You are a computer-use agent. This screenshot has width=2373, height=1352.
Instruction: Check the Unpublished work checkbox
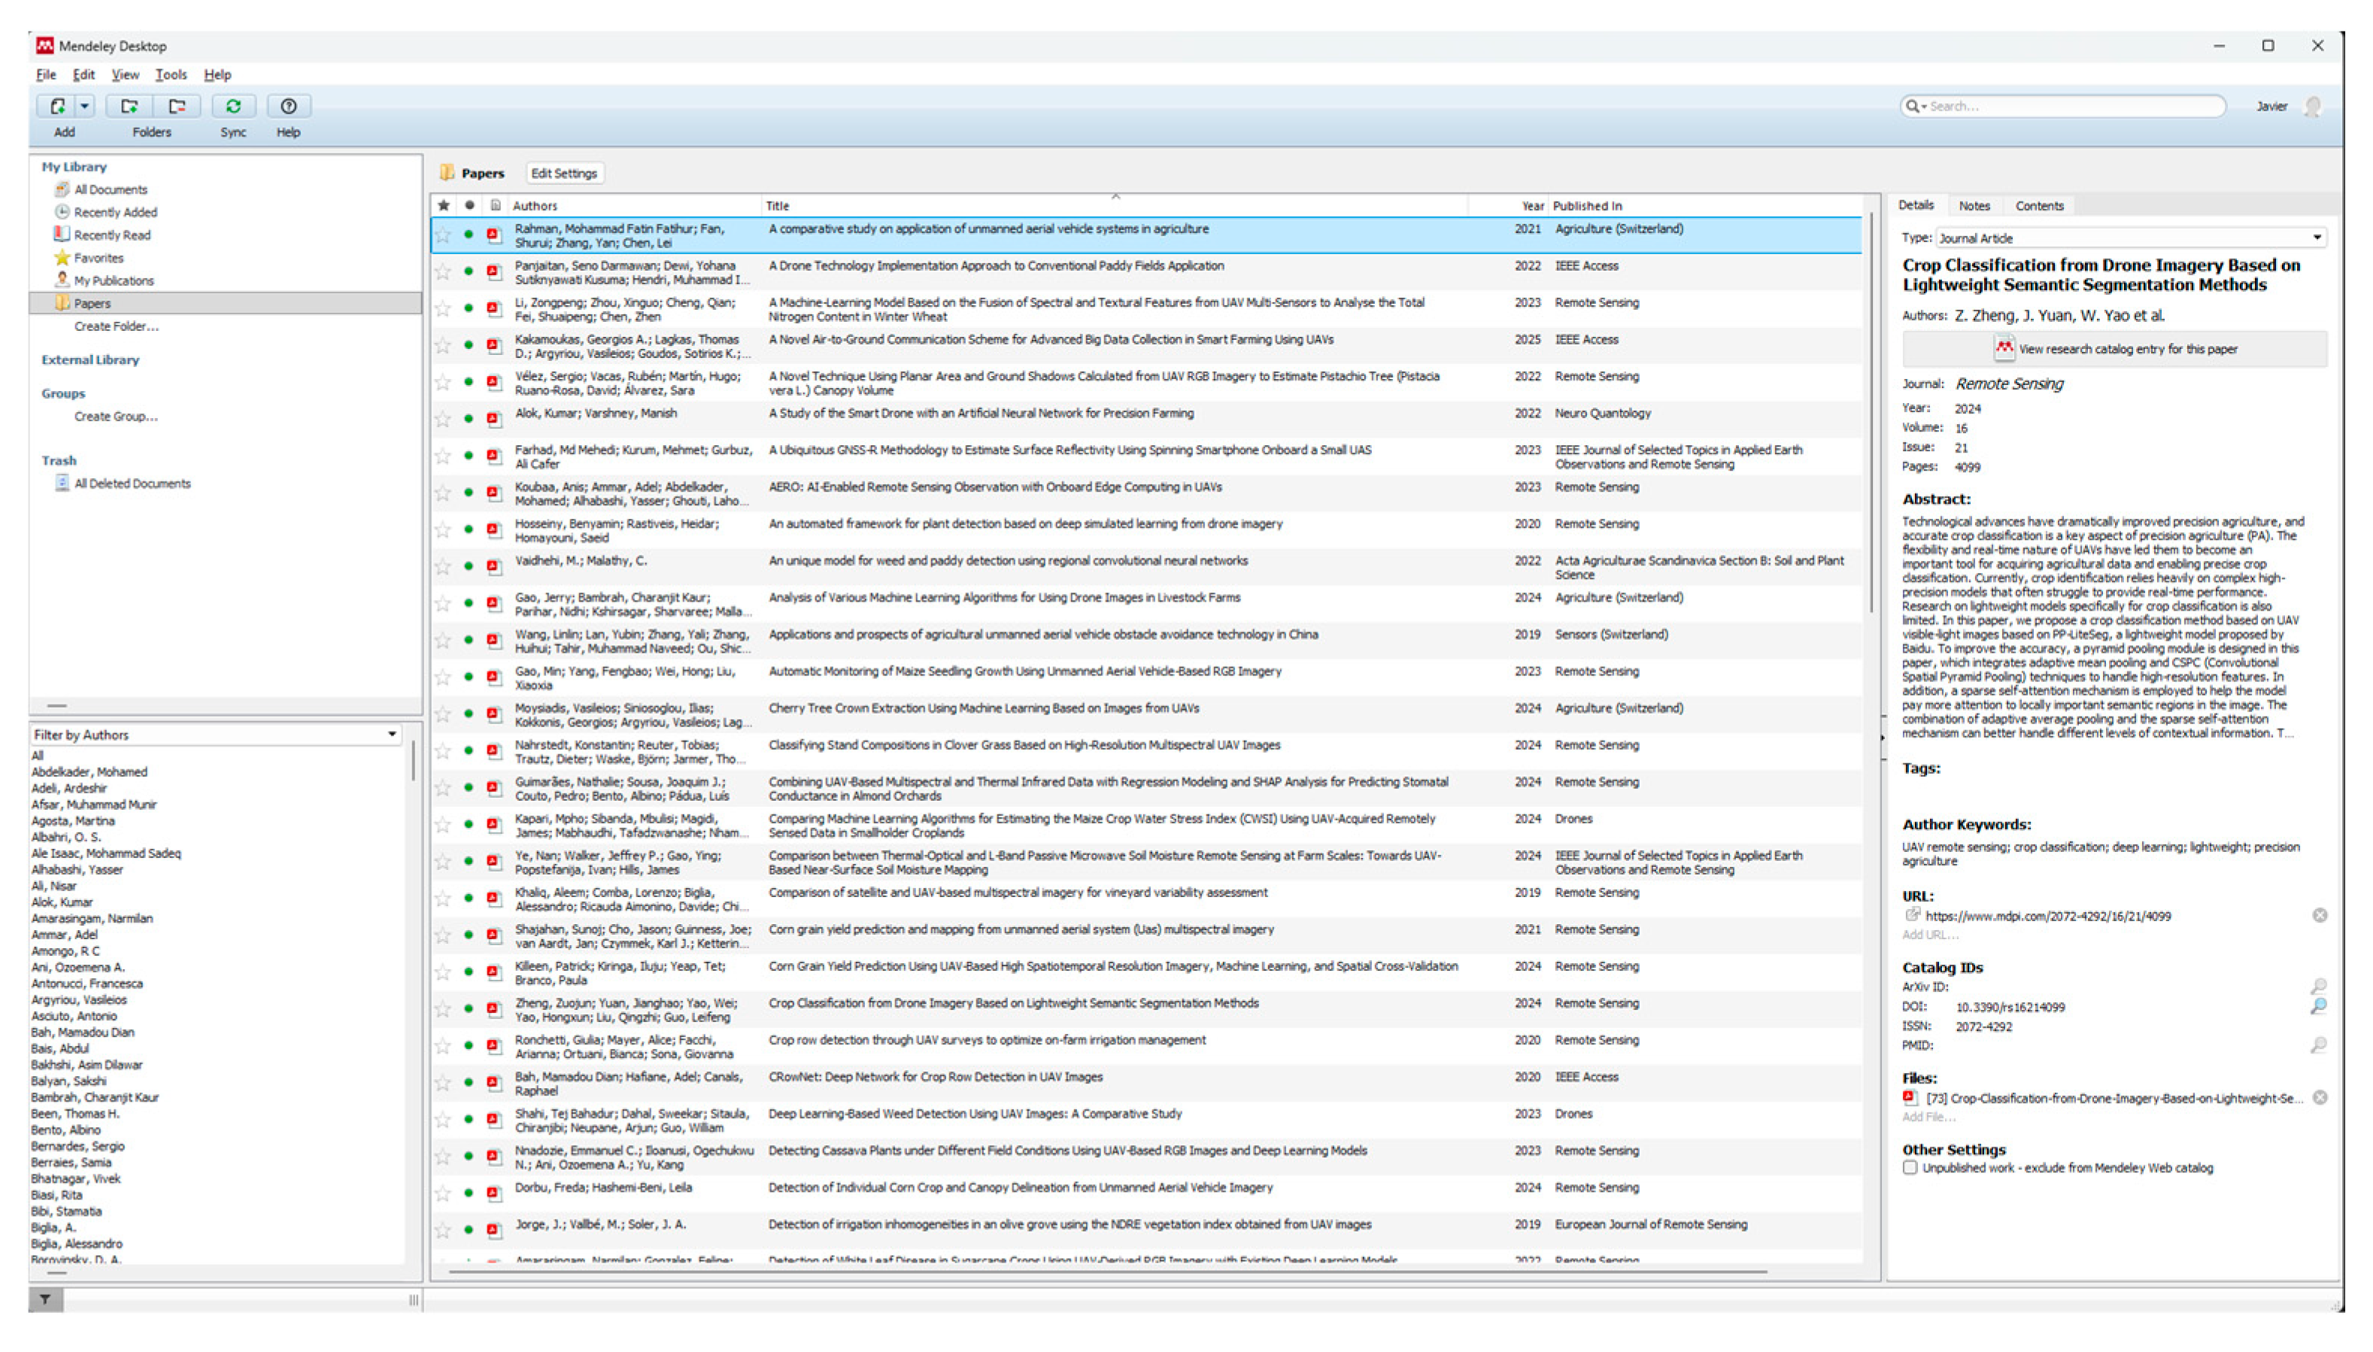1910,1168
